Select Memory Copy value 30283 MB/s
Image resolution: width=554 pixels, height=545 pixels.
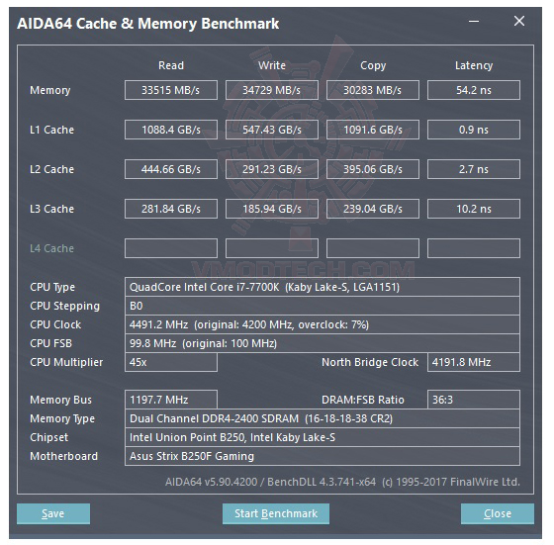pos(373,90)
